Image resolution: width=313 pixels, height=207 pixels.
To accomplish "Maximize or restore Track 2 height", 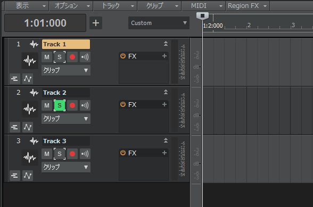I will coord(166,92).
